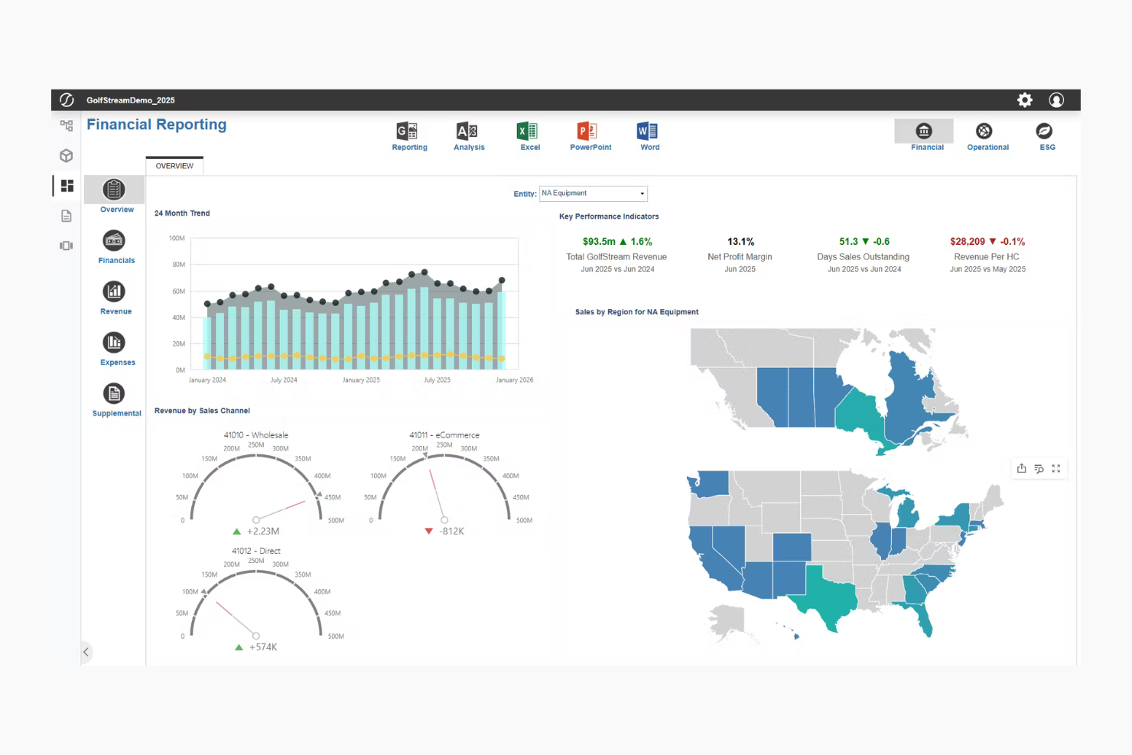Open the Excel add-in icon

point(528,132)
